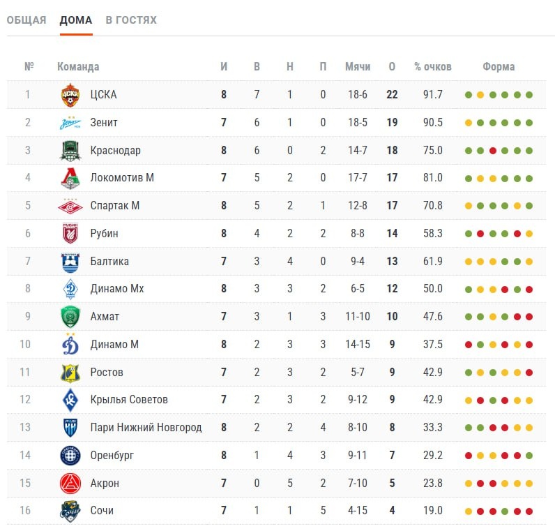This screenshot has height=531, width=555.
Task: Click the Локомотив М club emblem
Action: [70, 178]
